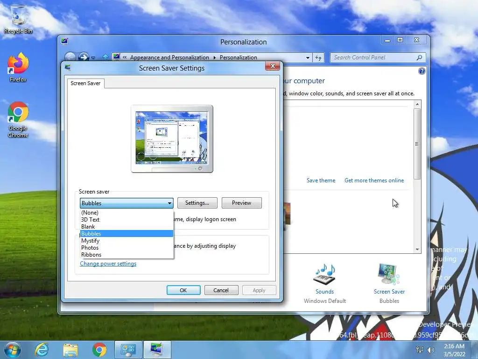Launch Internet Explorer from the taskbar

click(x=42, y=350)
